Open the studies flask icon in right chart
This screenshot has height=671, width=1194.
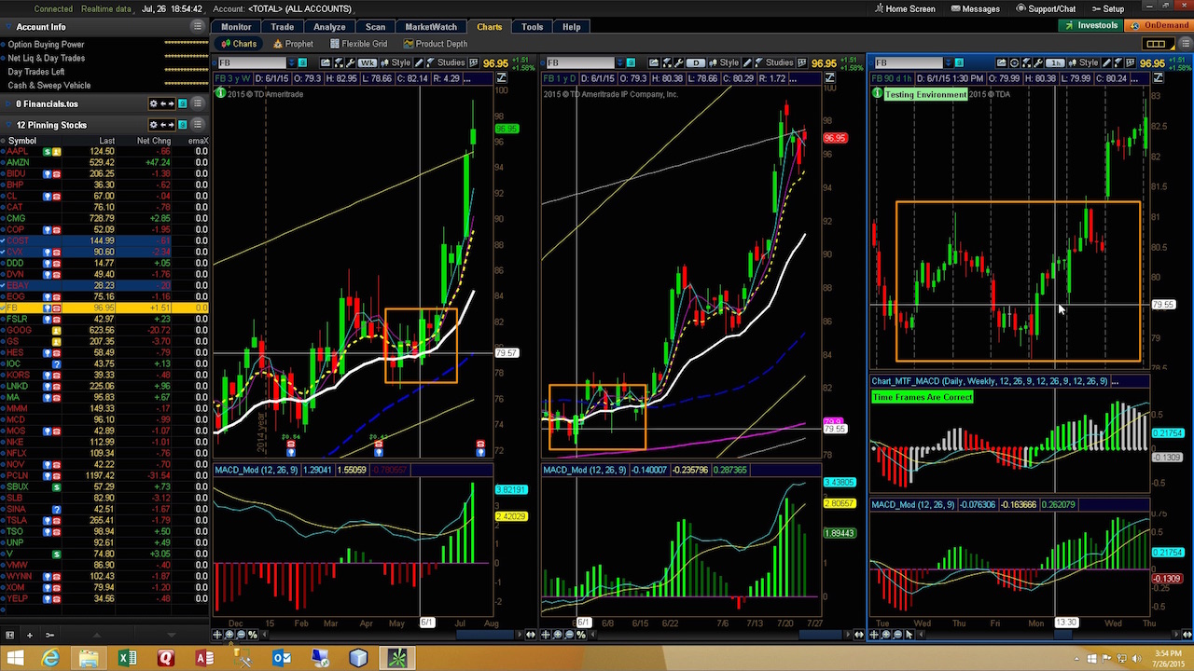pos(1118,63)
